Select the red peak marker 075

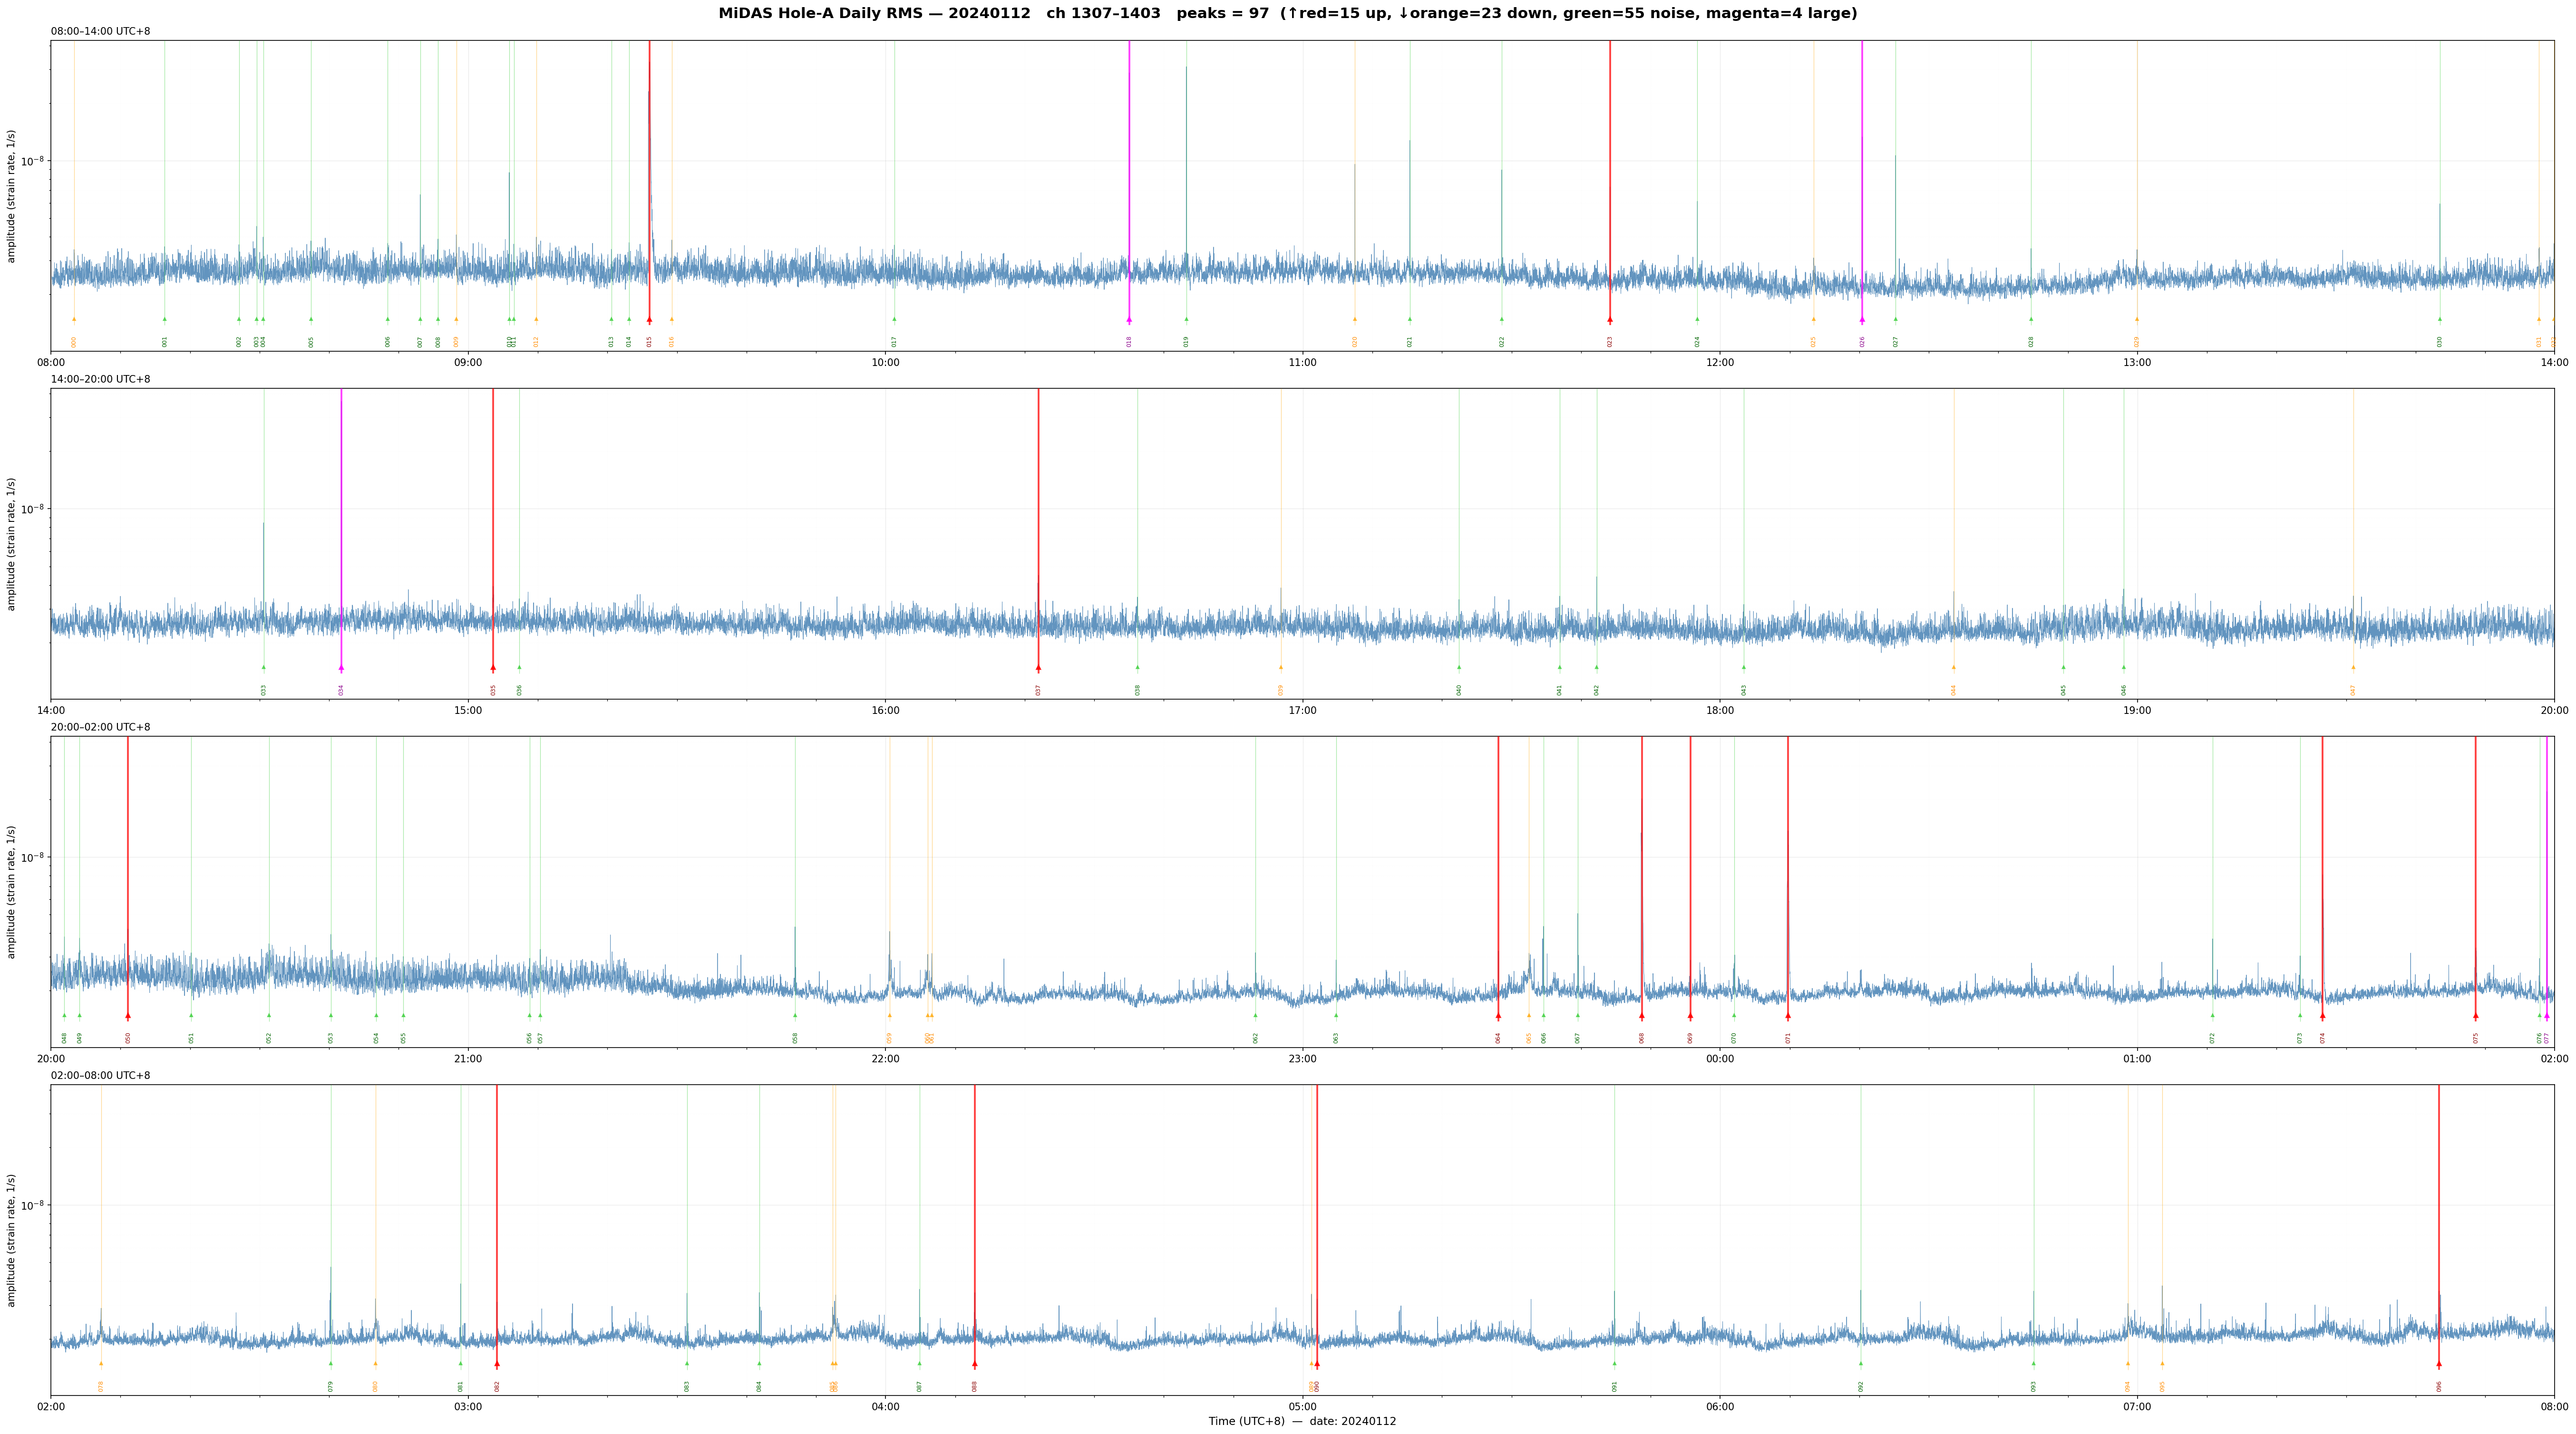pos(2476,1016)
